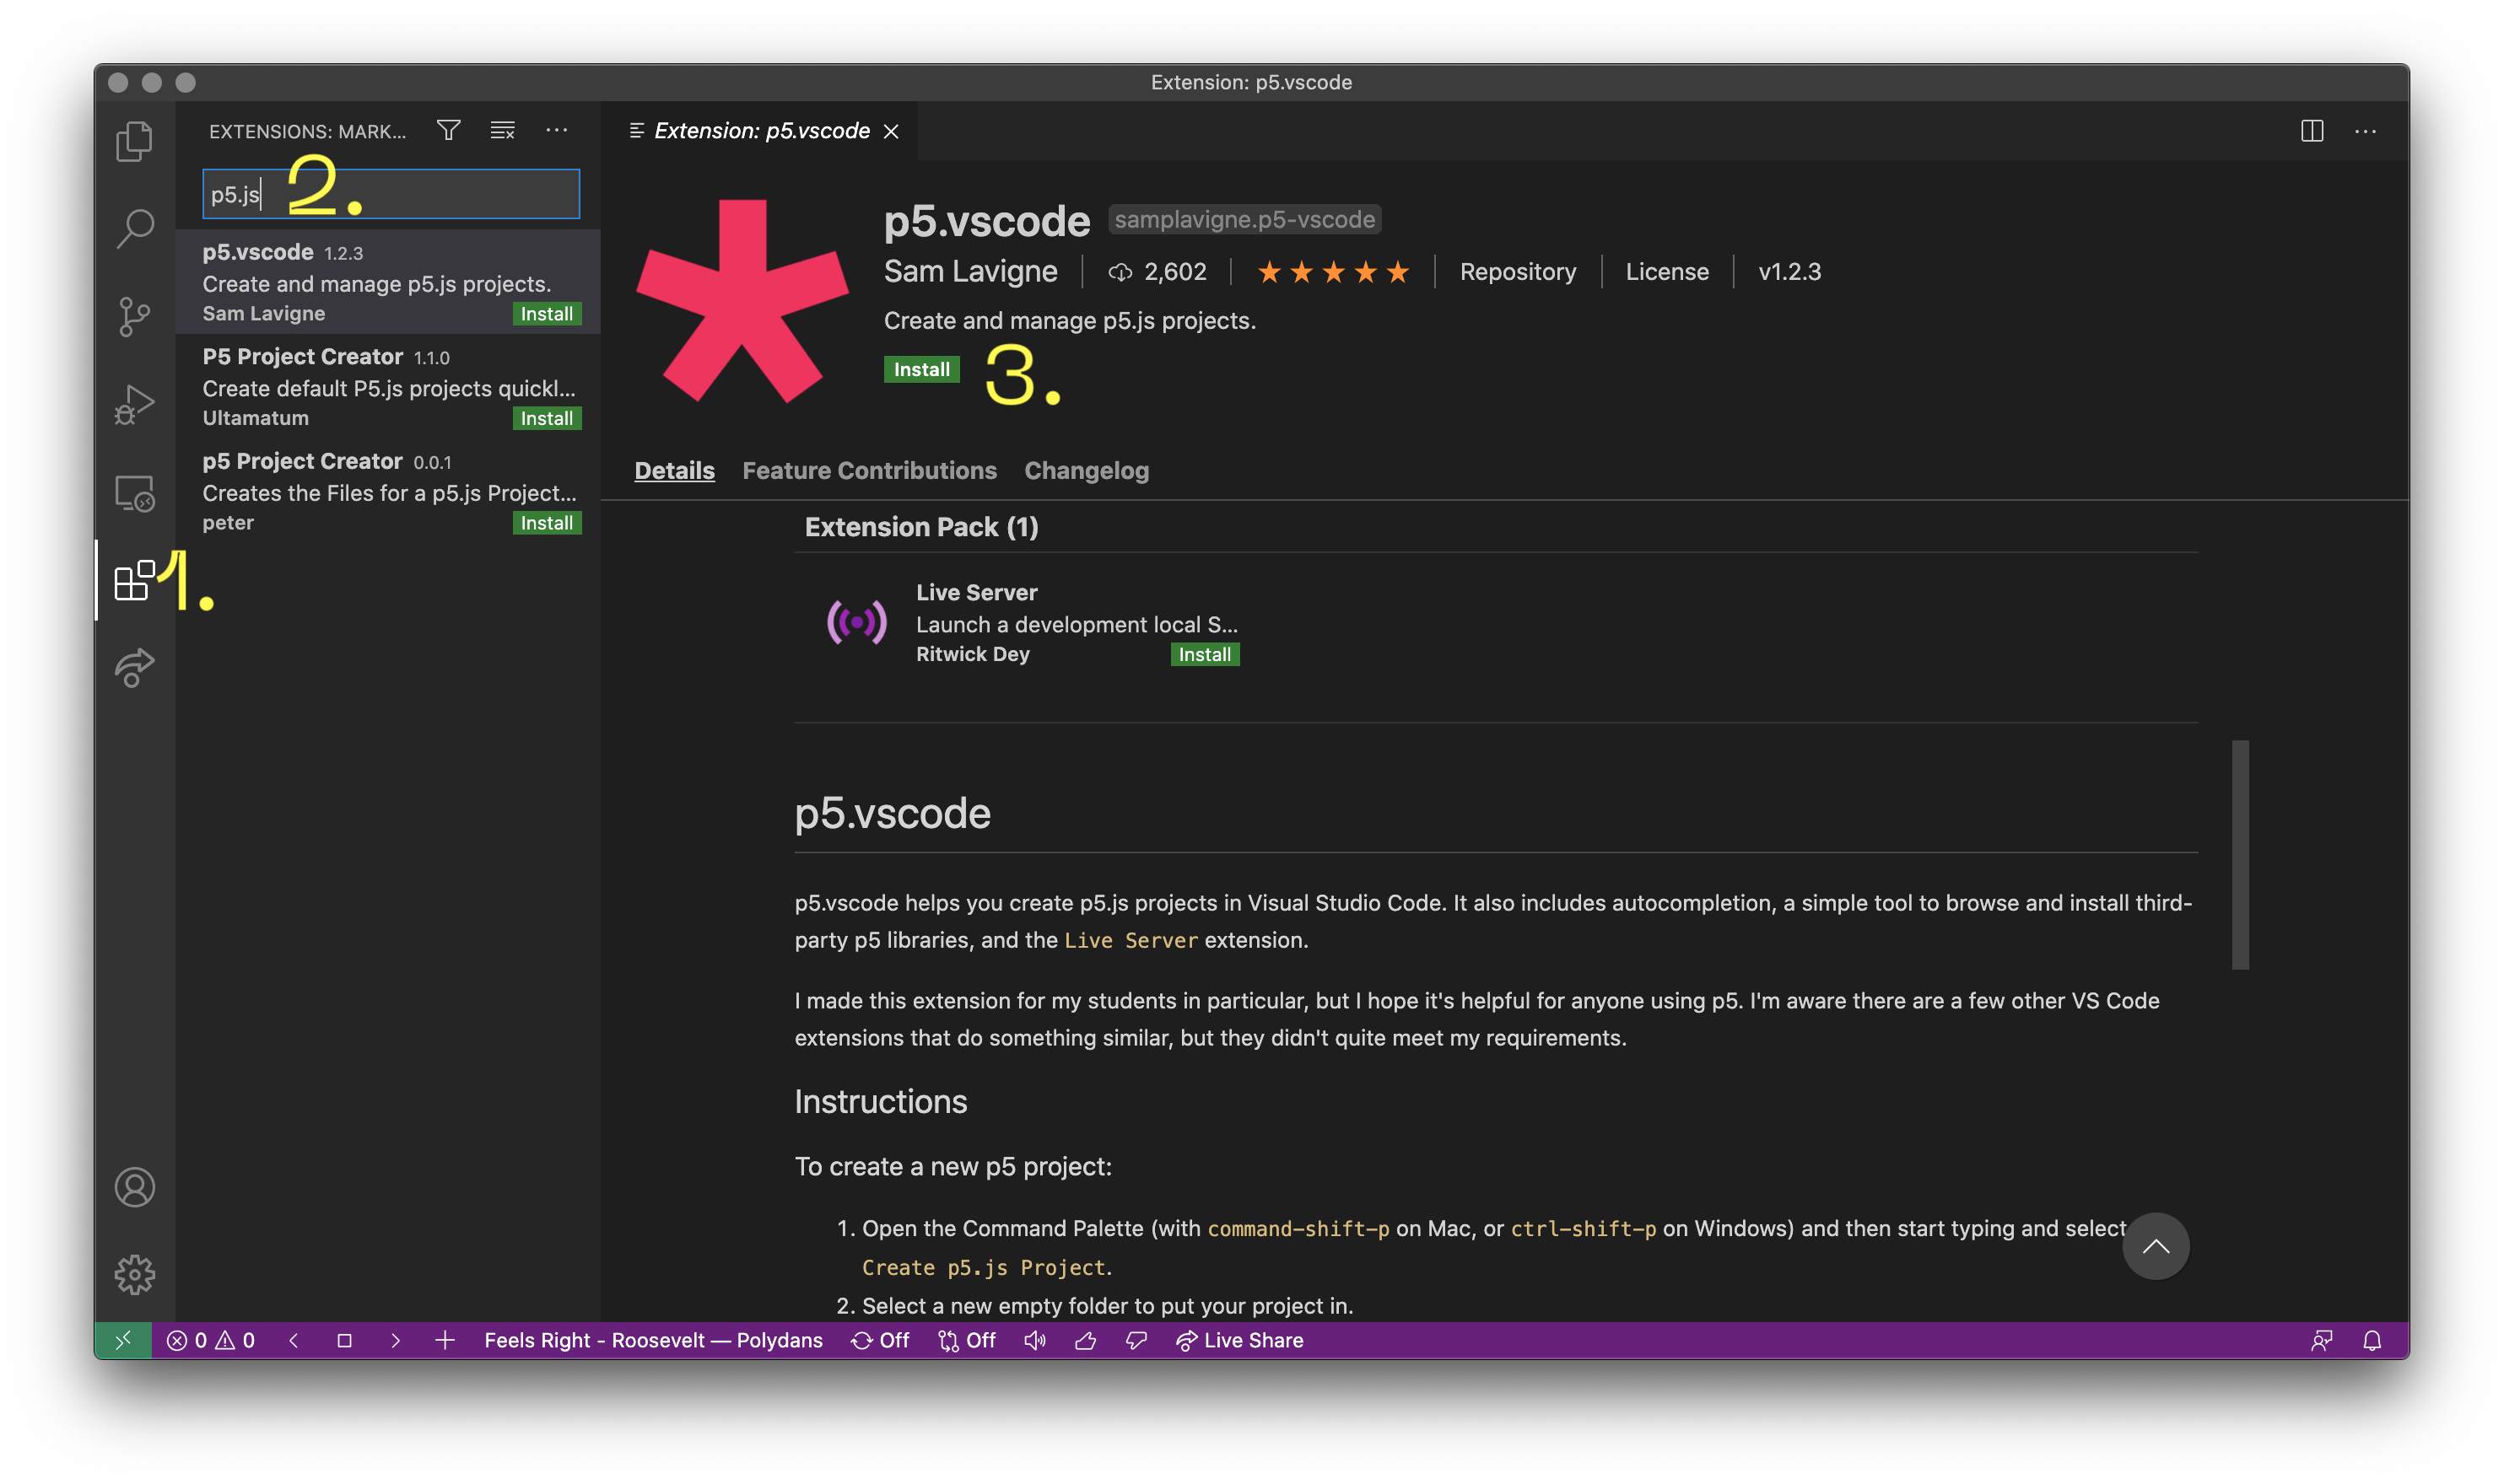Install p5 Project Creator by peter

coord(546,523)
